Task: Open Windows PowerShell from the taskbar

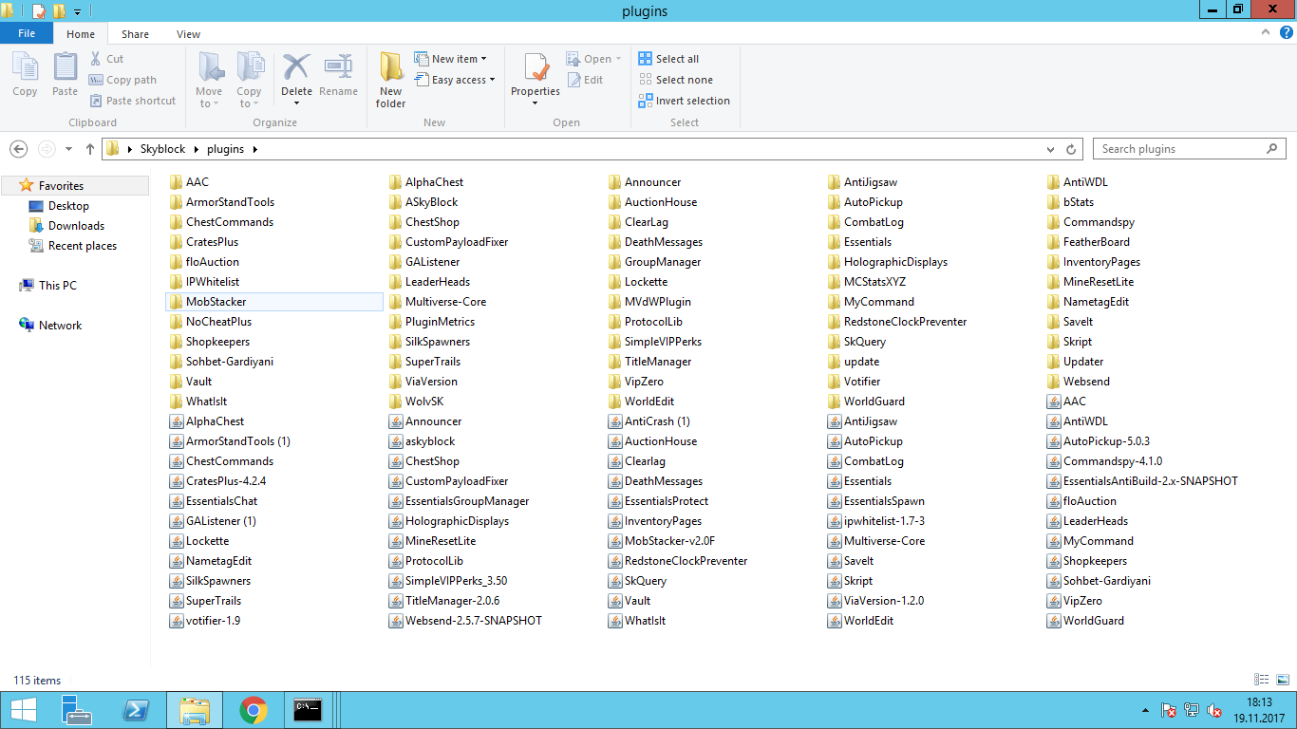Action: pos(136,710)
